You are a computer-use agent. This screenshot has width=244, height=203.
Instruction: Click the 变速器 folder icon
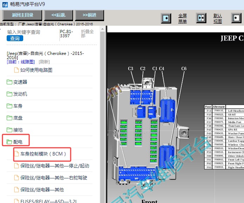[9, 82]
